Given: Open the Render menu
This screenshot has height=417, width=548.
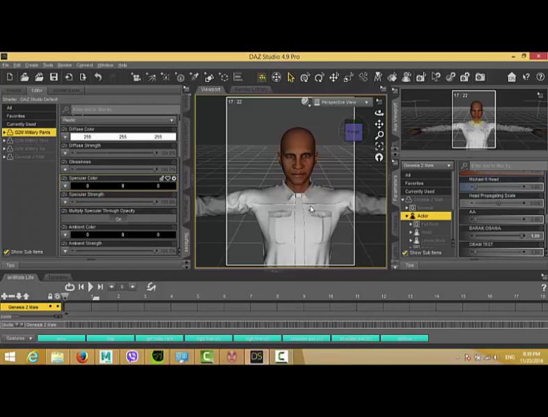Looking at the screenshot, I should (65, 65).
